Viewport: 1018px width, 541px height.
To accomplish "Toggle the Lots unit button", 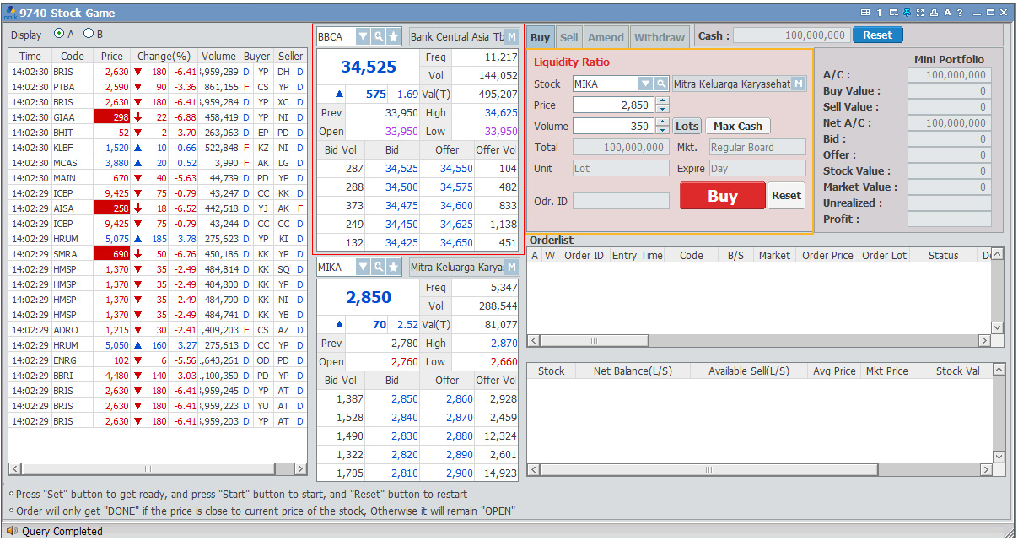I will pos(687,126).
